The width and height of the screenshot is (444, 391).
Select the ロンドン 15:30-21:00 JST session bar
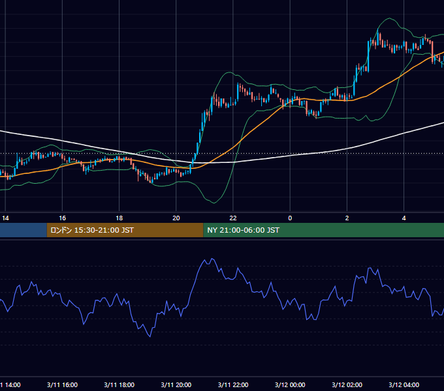point(125,230)
